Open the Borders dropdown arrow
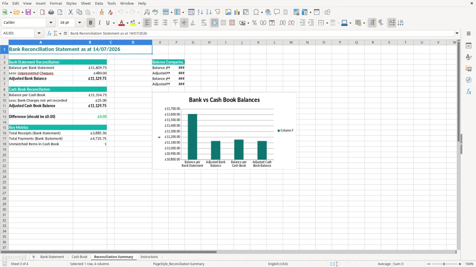This screenshot has width=476, height=267. [x=327, y=23]
